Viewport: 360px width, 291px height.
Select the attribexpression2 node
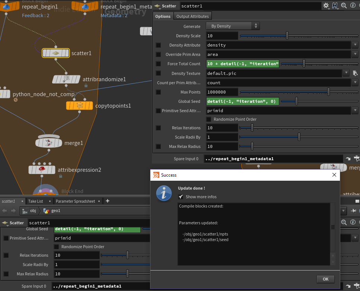42,170
